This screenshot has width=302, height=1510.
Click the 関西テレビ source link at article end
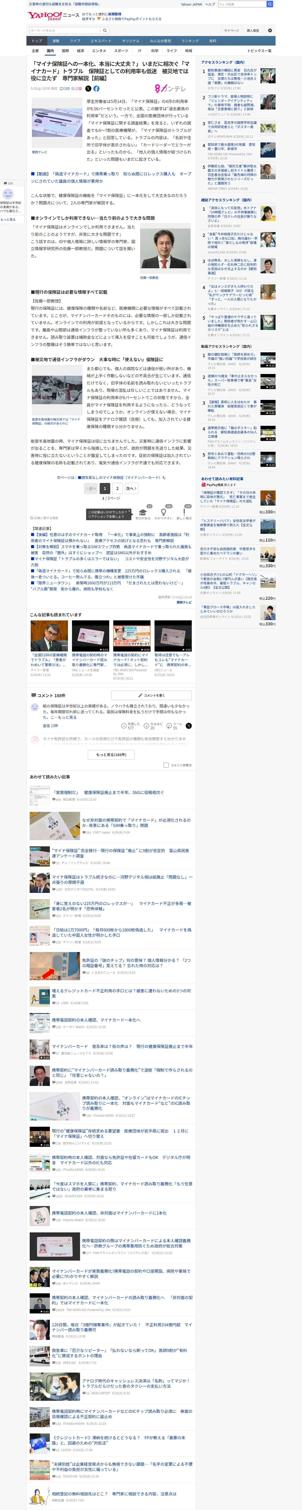coord(184,602)
